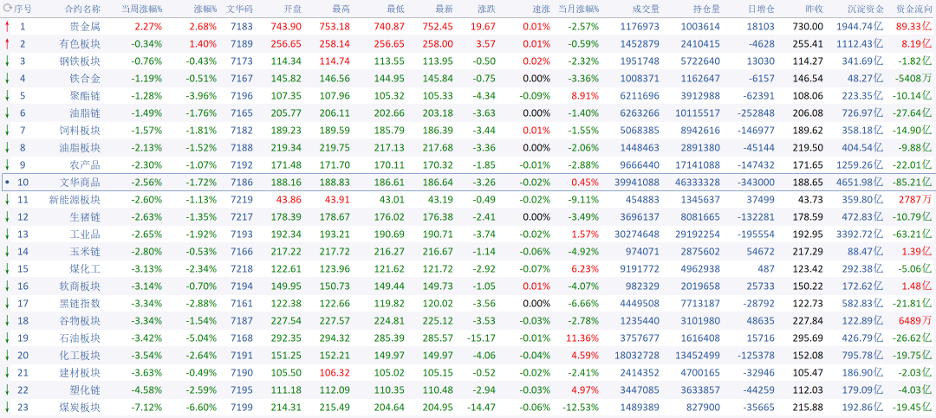Click the refresh icon beside 序号 header
Screen dimensions: 936x418
(x=7, y=9)
